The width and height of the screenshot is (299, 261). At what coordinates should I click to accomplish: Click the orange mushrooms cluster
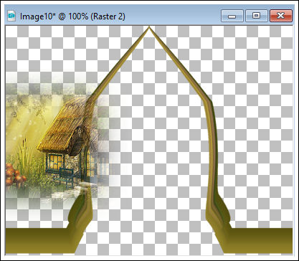pos(15,174)
